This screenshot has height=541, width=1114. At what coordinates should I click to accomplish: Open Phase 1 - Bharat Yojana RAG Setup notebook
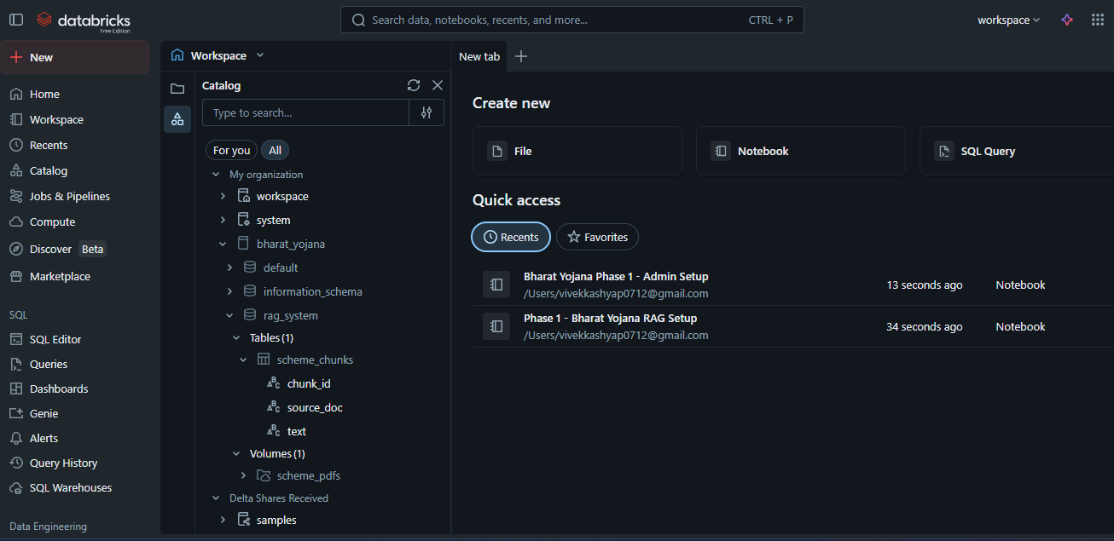pos(610,318)
